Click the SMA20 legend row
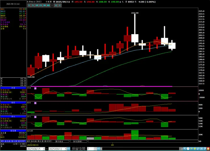This screenshot has width=210, height=151. (x=13, y=14)
